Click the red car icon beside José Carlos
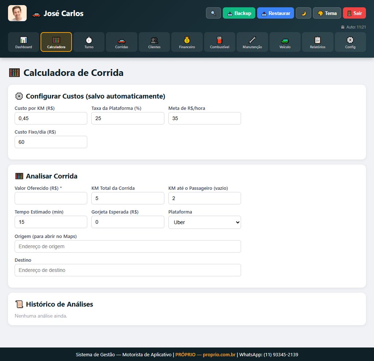The image size is (374, 361). coord(36,15)
